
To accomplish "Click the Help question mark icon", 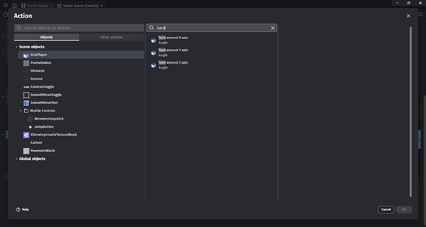I will 18,210.
